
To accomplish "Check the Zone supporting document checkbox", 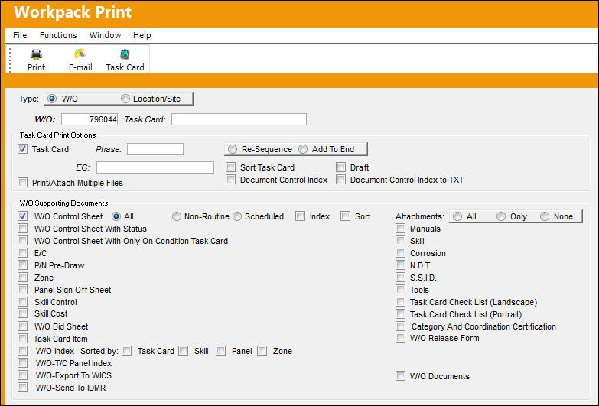I will click(22, 278).
